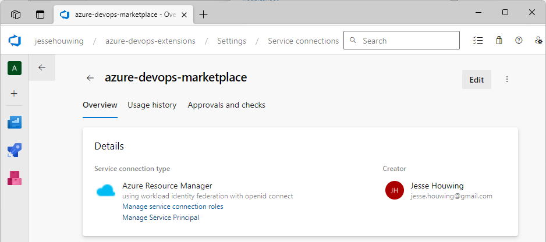Open the Azure DevOps home logo
Image resolution: width=546 pixels, height=242 pixels.
coord(15,41)
